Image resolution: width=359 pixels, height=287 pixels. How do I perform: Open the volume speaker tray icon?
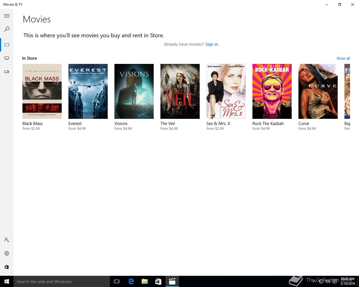pyautogui.click(x=328, y=281)
